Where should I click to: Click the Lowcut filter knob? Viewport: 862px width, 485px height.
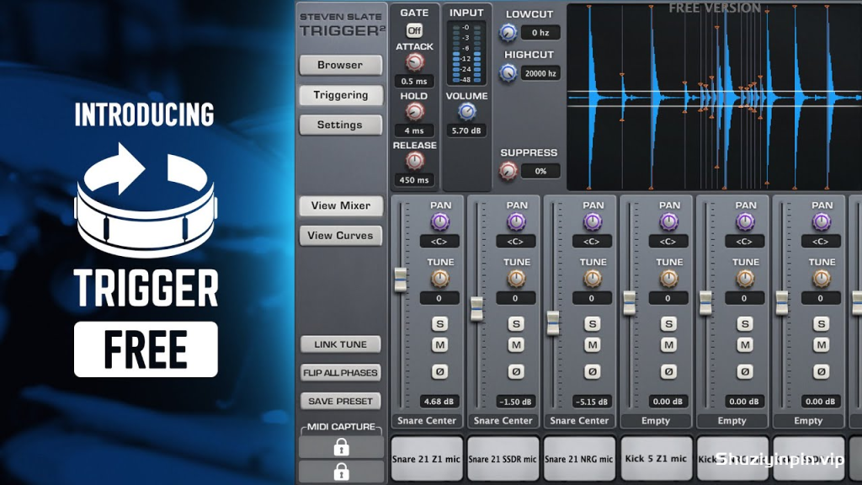(x=508, y=33)
